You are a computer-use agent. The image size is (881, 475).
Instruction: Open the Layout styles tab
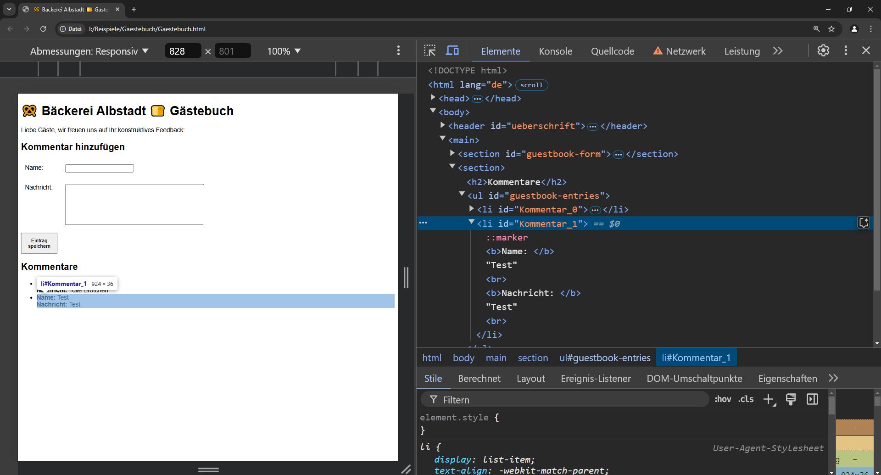530,378
